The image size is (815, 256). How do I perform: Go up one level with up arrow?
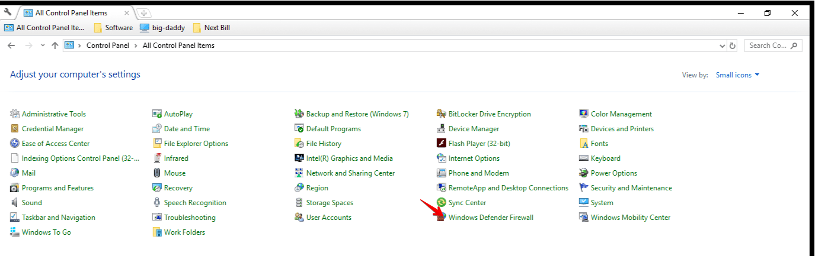tap(55, 46)
